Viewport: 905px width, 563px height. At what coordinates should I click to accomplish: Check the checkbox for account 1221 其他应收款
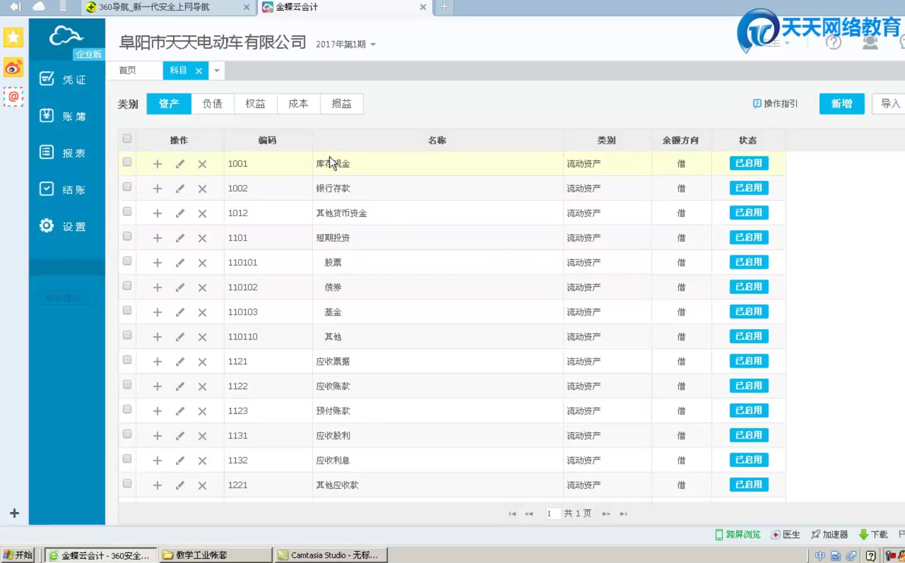click(127, 484)
